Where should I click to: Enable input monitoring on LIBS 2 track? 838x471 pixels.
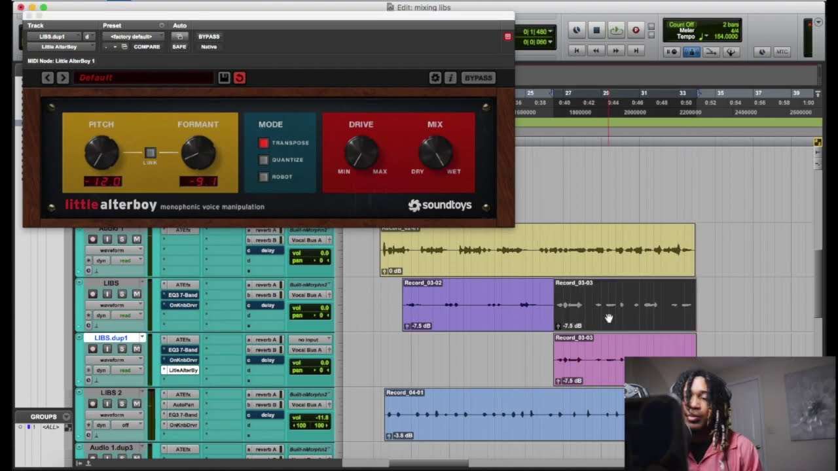pos(107,404)
